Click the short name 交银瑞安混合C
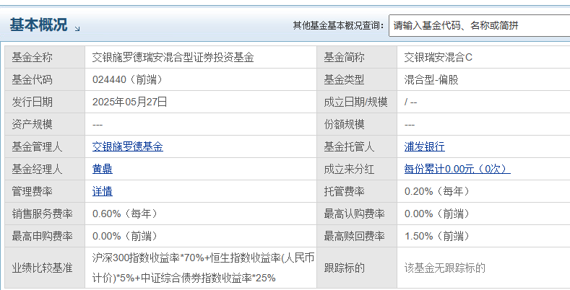570x290 pixels. coord(438,57)
